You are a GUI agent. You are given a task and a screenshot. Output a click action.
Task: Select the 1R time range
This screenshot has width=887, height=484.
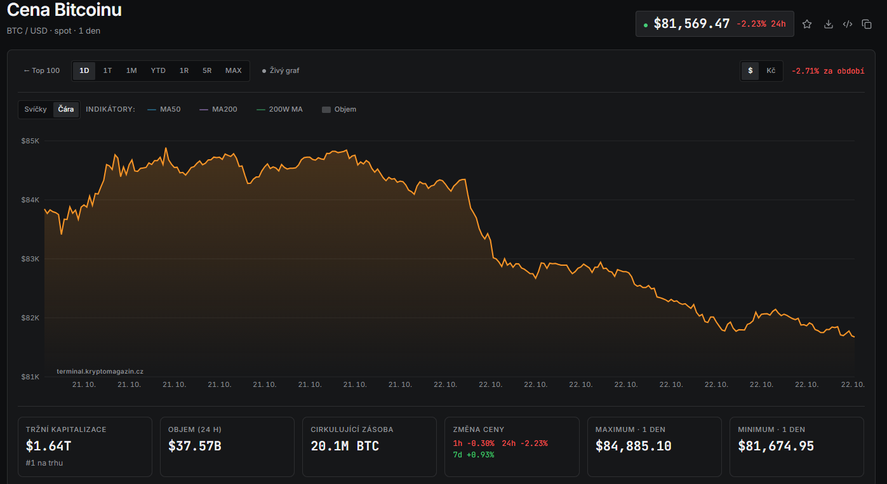click(x=184, y=70)
